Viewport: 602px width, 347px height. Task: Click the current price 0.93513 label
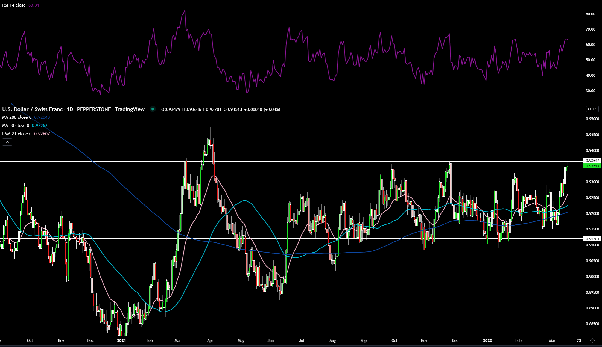click(592, 166)
